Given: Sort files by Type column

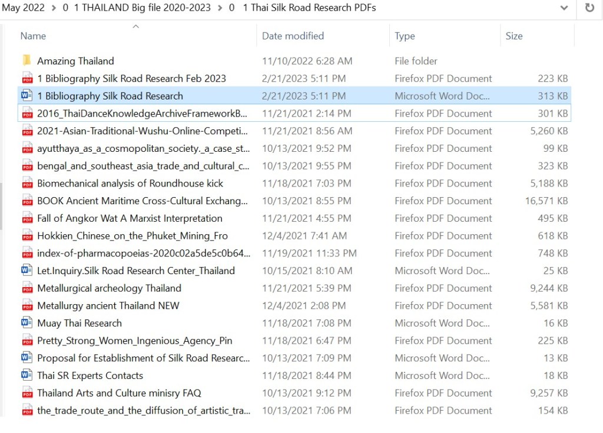Looking at the screenshot, I should tap(405, 36).
